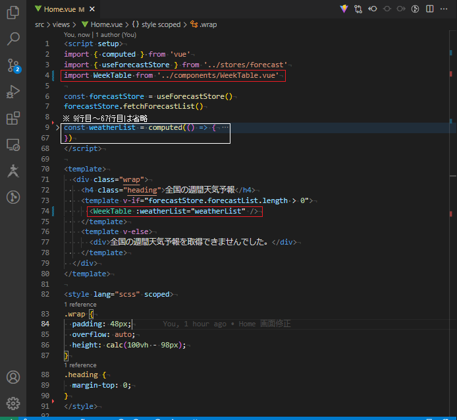Place cursor on line 84 padding value

121,324
